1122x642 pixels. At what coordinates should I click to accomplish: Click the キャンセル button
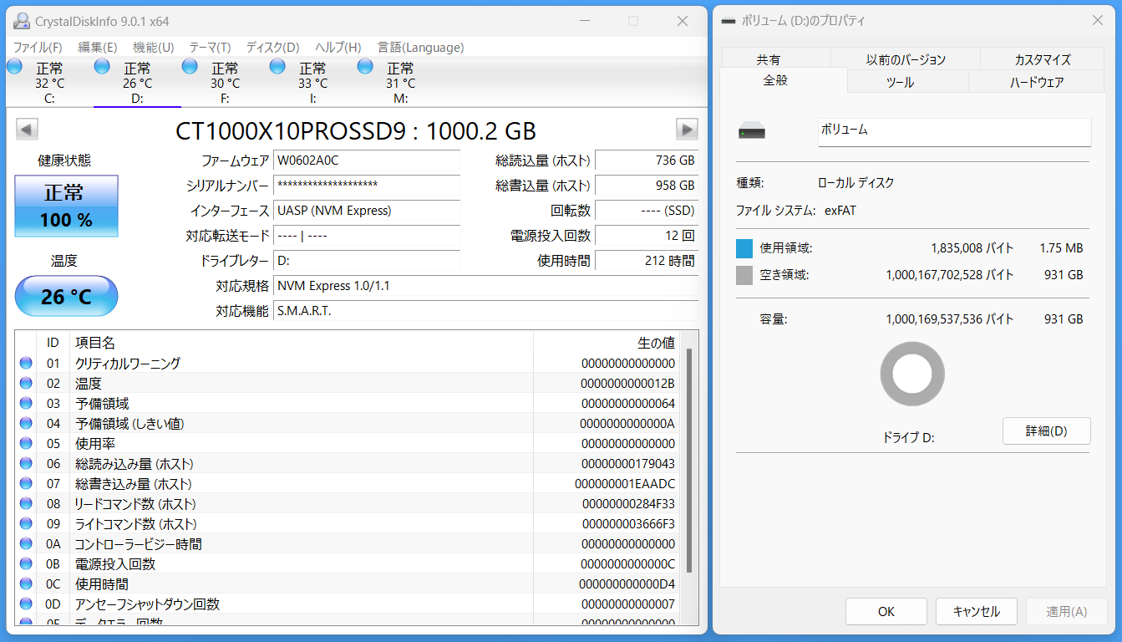976,611
